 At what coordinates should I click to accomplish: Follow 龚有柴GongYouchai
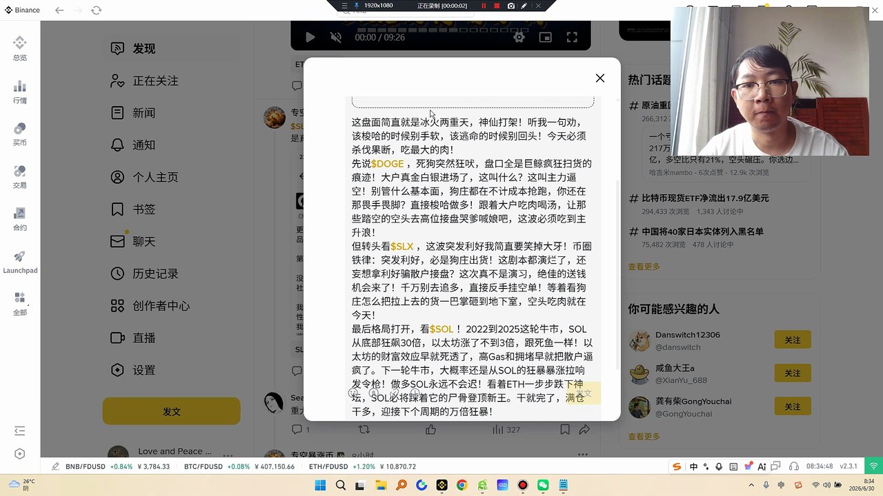pos(793,406)
